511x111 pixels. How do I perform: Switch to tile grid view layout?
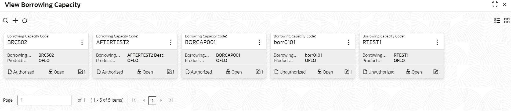(x=507, y=21)
